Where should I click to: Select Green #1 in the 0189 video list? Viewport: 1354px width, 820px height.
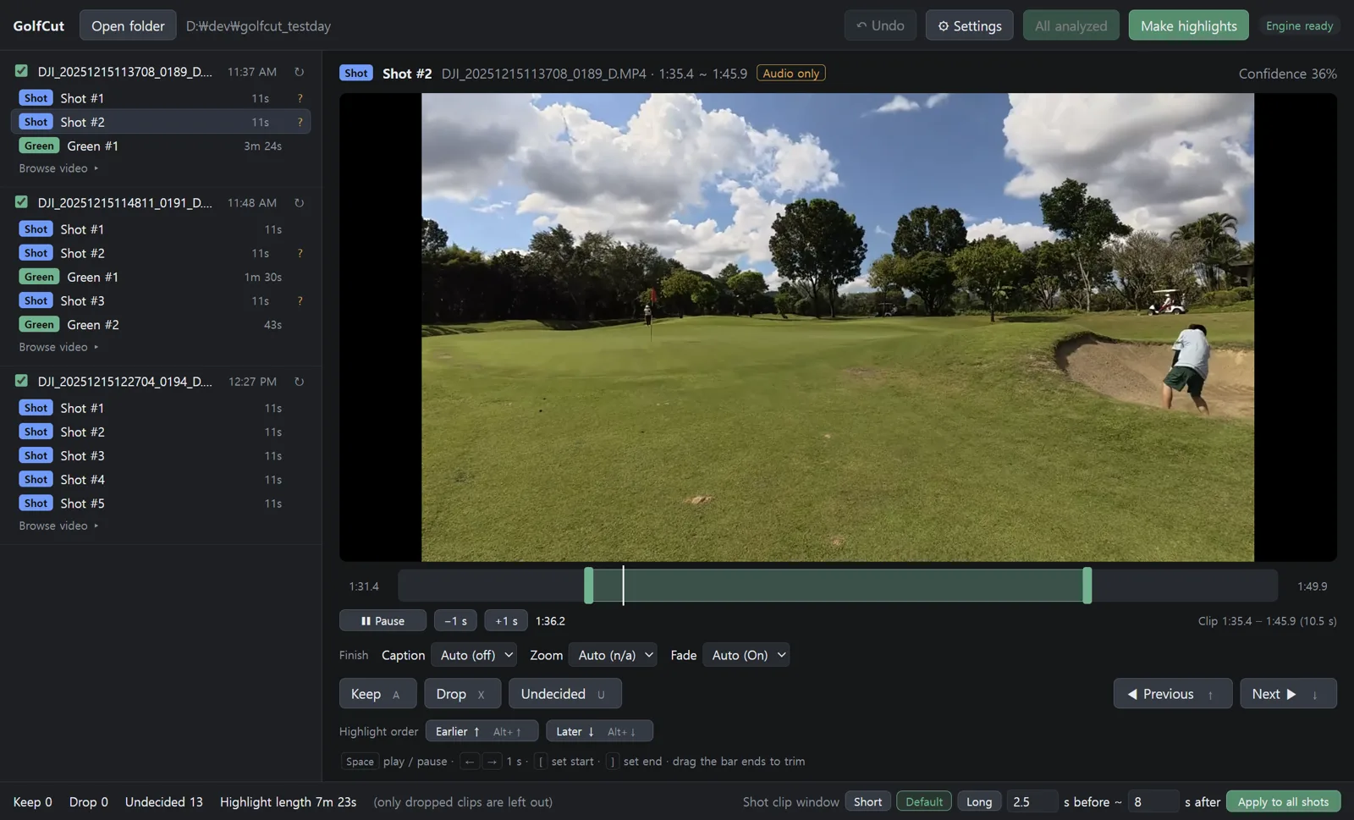(160, 146)
